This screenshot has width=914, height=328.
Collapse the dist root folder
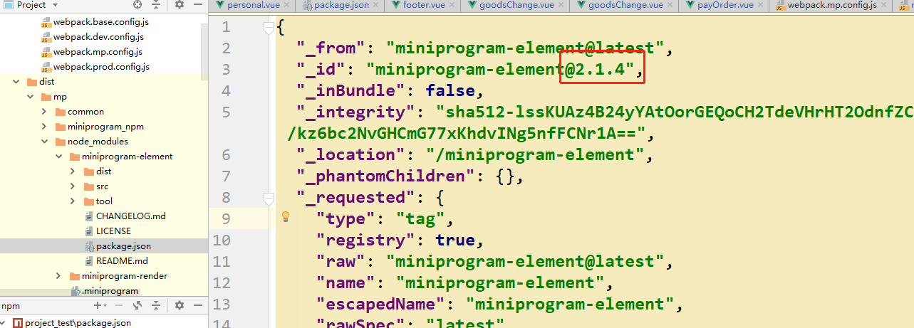[16, 82]
